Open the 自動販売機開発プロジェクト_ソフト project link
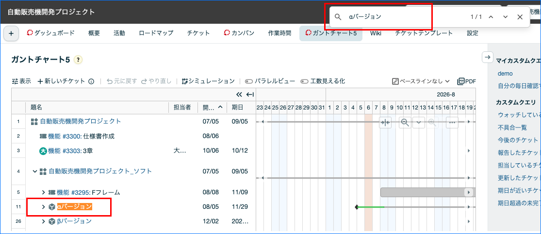Viewport: 541px width, 234px height. 100,171
